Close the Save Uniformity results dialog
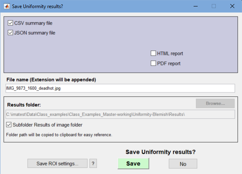Viewport: 242px width, 174px height. (232, 6)
